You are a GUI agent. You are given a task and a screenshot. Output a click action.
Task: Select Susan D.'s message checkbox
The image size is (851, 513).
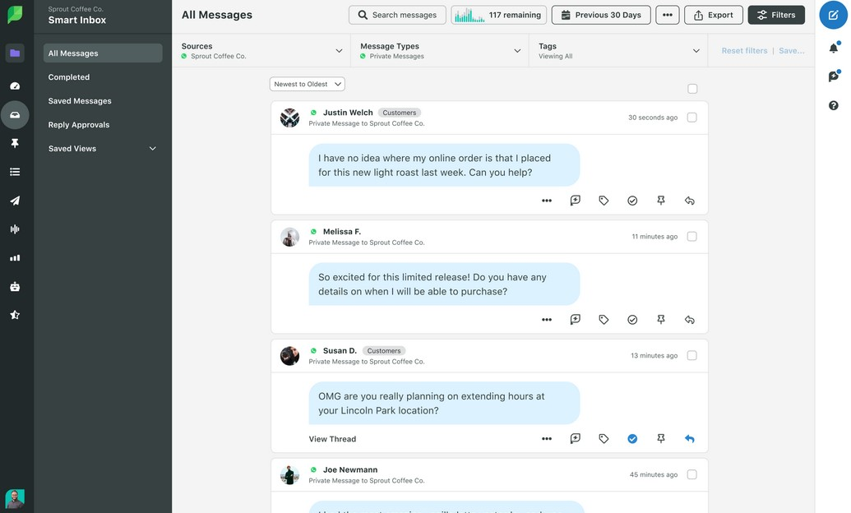692,356
